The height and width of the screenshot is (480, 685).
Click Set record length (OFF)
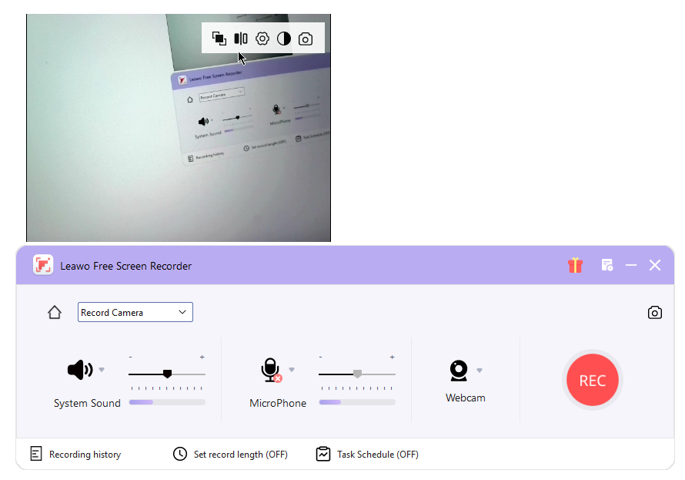tap(230, 455)
